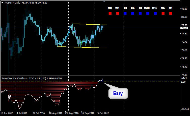Viewport: 190px width, 116px height.
Task: Click the 76.70 price axis label
Action: pyautogui.click(x=184, y=42)
